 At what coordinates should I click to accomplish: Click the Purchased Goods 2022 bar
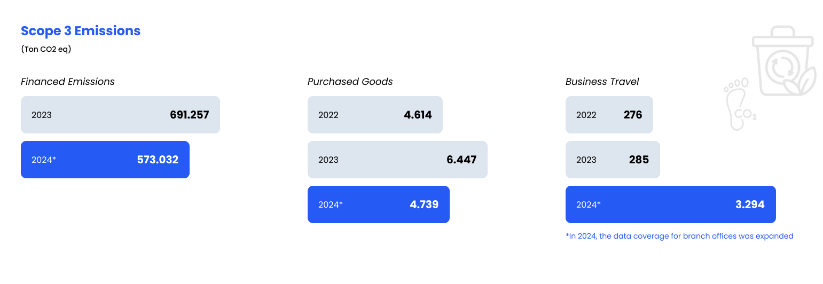(375, 115)
